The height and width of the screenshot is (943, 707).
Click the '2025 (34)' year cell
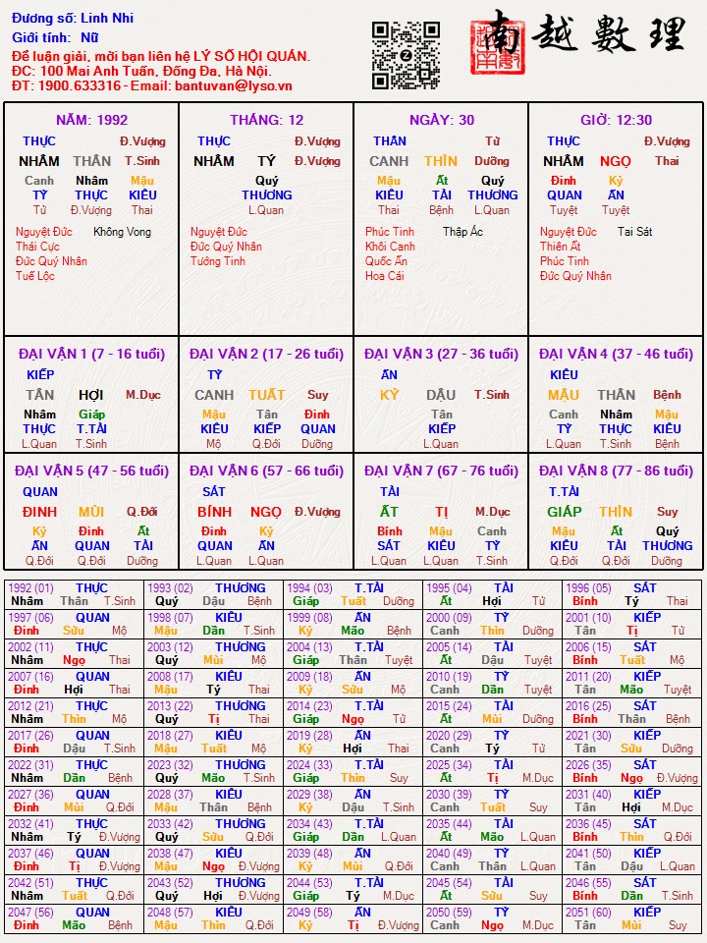(492, 772)
